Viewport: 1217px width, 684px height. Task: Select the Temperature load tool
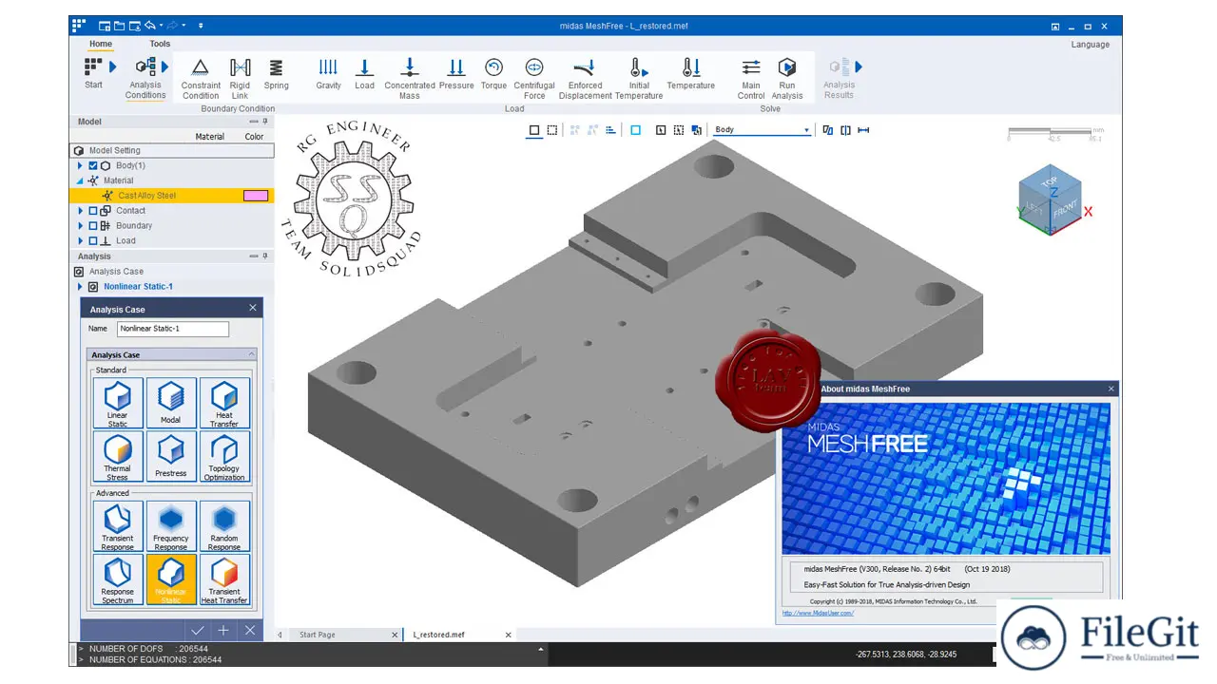pyautogui.click(x=690, y=73)
